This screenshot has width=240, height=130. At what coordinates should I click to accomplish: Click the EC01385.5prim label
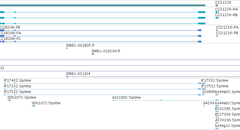(228, 109)
